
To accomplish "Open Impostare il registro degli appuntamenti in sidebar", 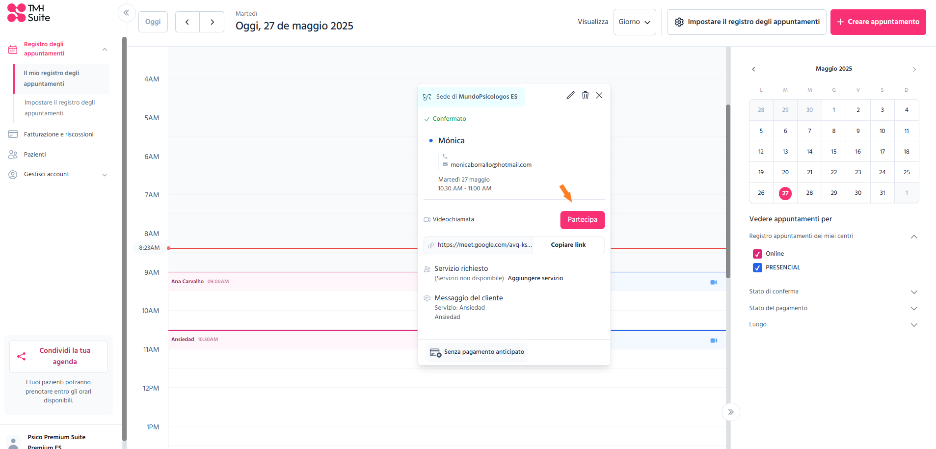I will click(59, 108).
